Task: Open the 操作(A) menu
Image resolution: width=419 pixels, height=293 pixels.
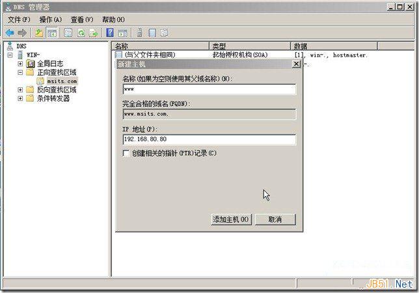Action: click(51, 20)
